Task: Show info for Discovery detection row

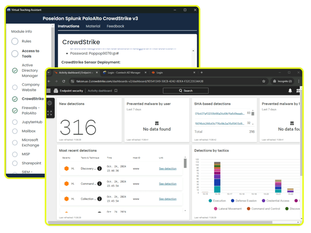Action: pyautogui.click(x=99, y=168)
